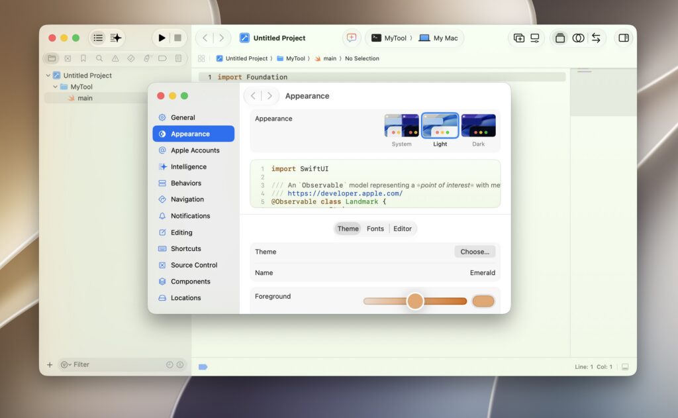Show the Bookmark navigator tab
The height and width of the screenshot is (418, 678).
83,58
